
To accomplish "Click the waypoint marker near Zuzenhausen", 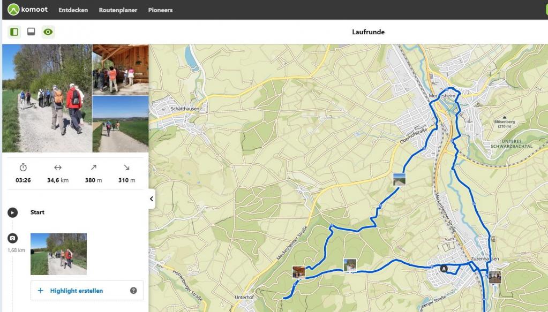I will click(444, 269).
